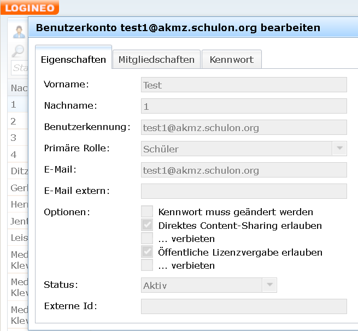The width and height of the screenshot is (358, 331).
Task: Check the '... verbieten' box under Content-Sharing
Action: click(x=147, y=239)
